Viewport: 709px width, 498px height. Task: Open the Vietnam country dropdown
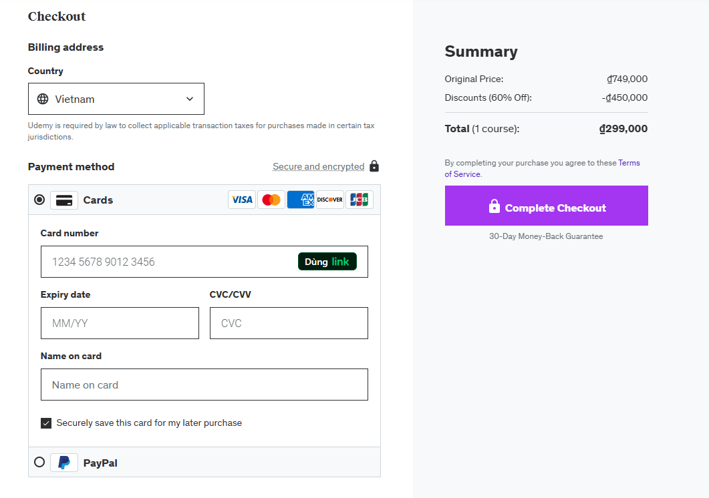coord(116,99)
